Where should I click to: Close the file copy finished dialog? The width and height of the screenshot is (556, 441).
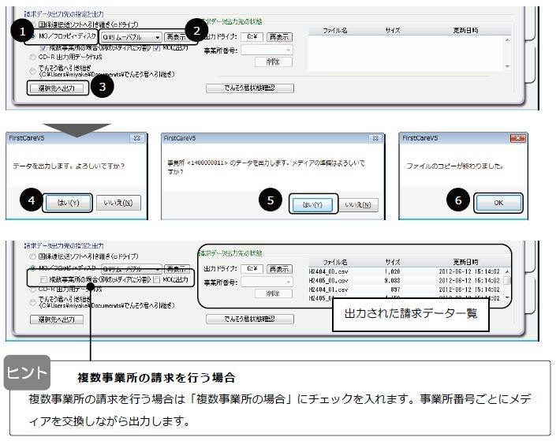(522, 136)
